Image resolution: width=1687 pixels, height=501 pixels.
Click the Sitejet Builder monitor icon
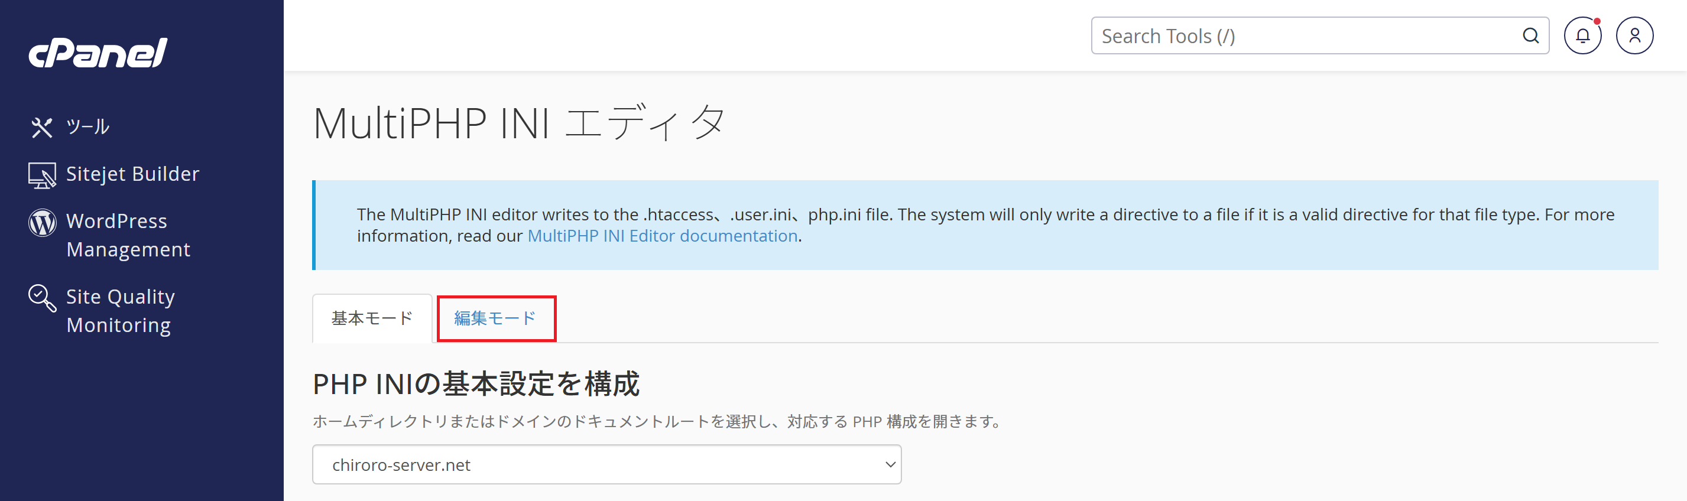(42, 175)
